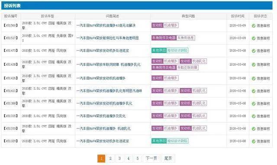277x165 pixels.
Task: Click 发动机 机油乳化 tag in row 451438
Action: click(193, 61)
